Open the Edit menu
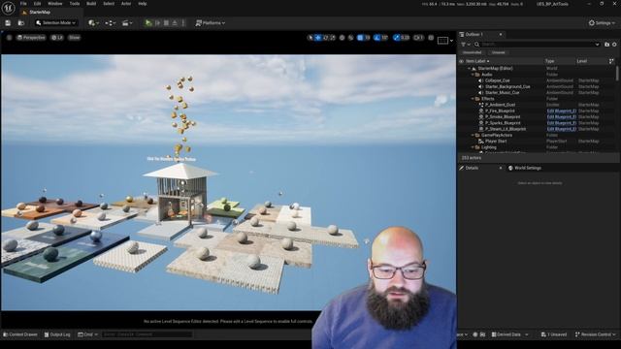Viewport: 621px width, 349px height. [37, 4]
